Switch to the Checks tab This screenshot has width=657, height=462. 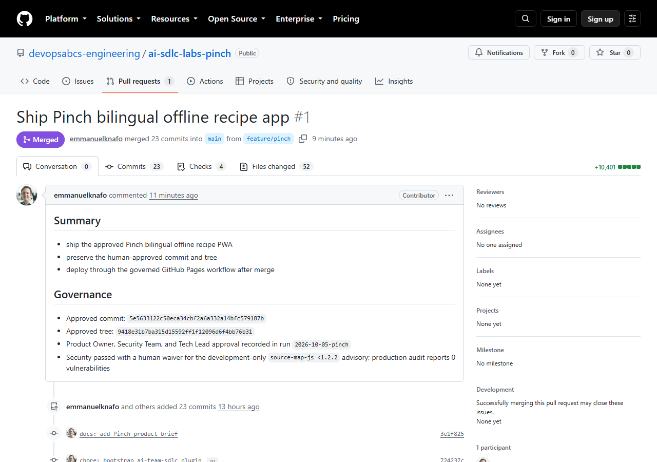(201, 166)
